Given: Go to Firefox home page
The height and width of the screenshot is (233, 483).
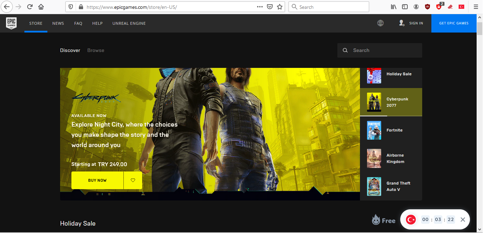Looking at the screenshot, I should pos(41,7).
